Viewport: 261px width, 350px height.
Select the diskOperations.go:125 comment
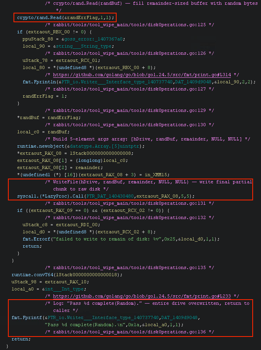[129, 25]
